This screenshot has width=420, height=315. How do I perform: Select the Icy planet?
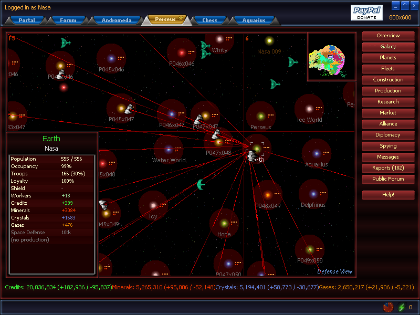(x=153, y=205)
